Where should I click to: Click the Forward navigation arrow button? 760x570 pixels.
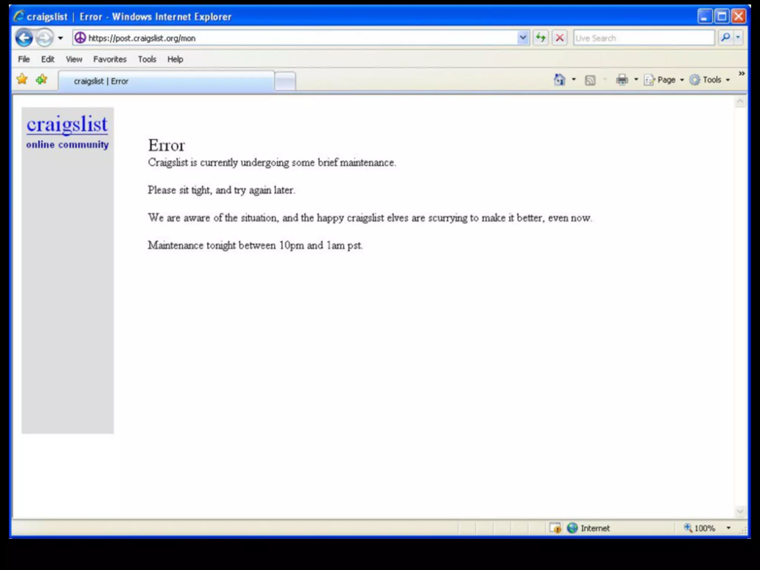[45, 38]
